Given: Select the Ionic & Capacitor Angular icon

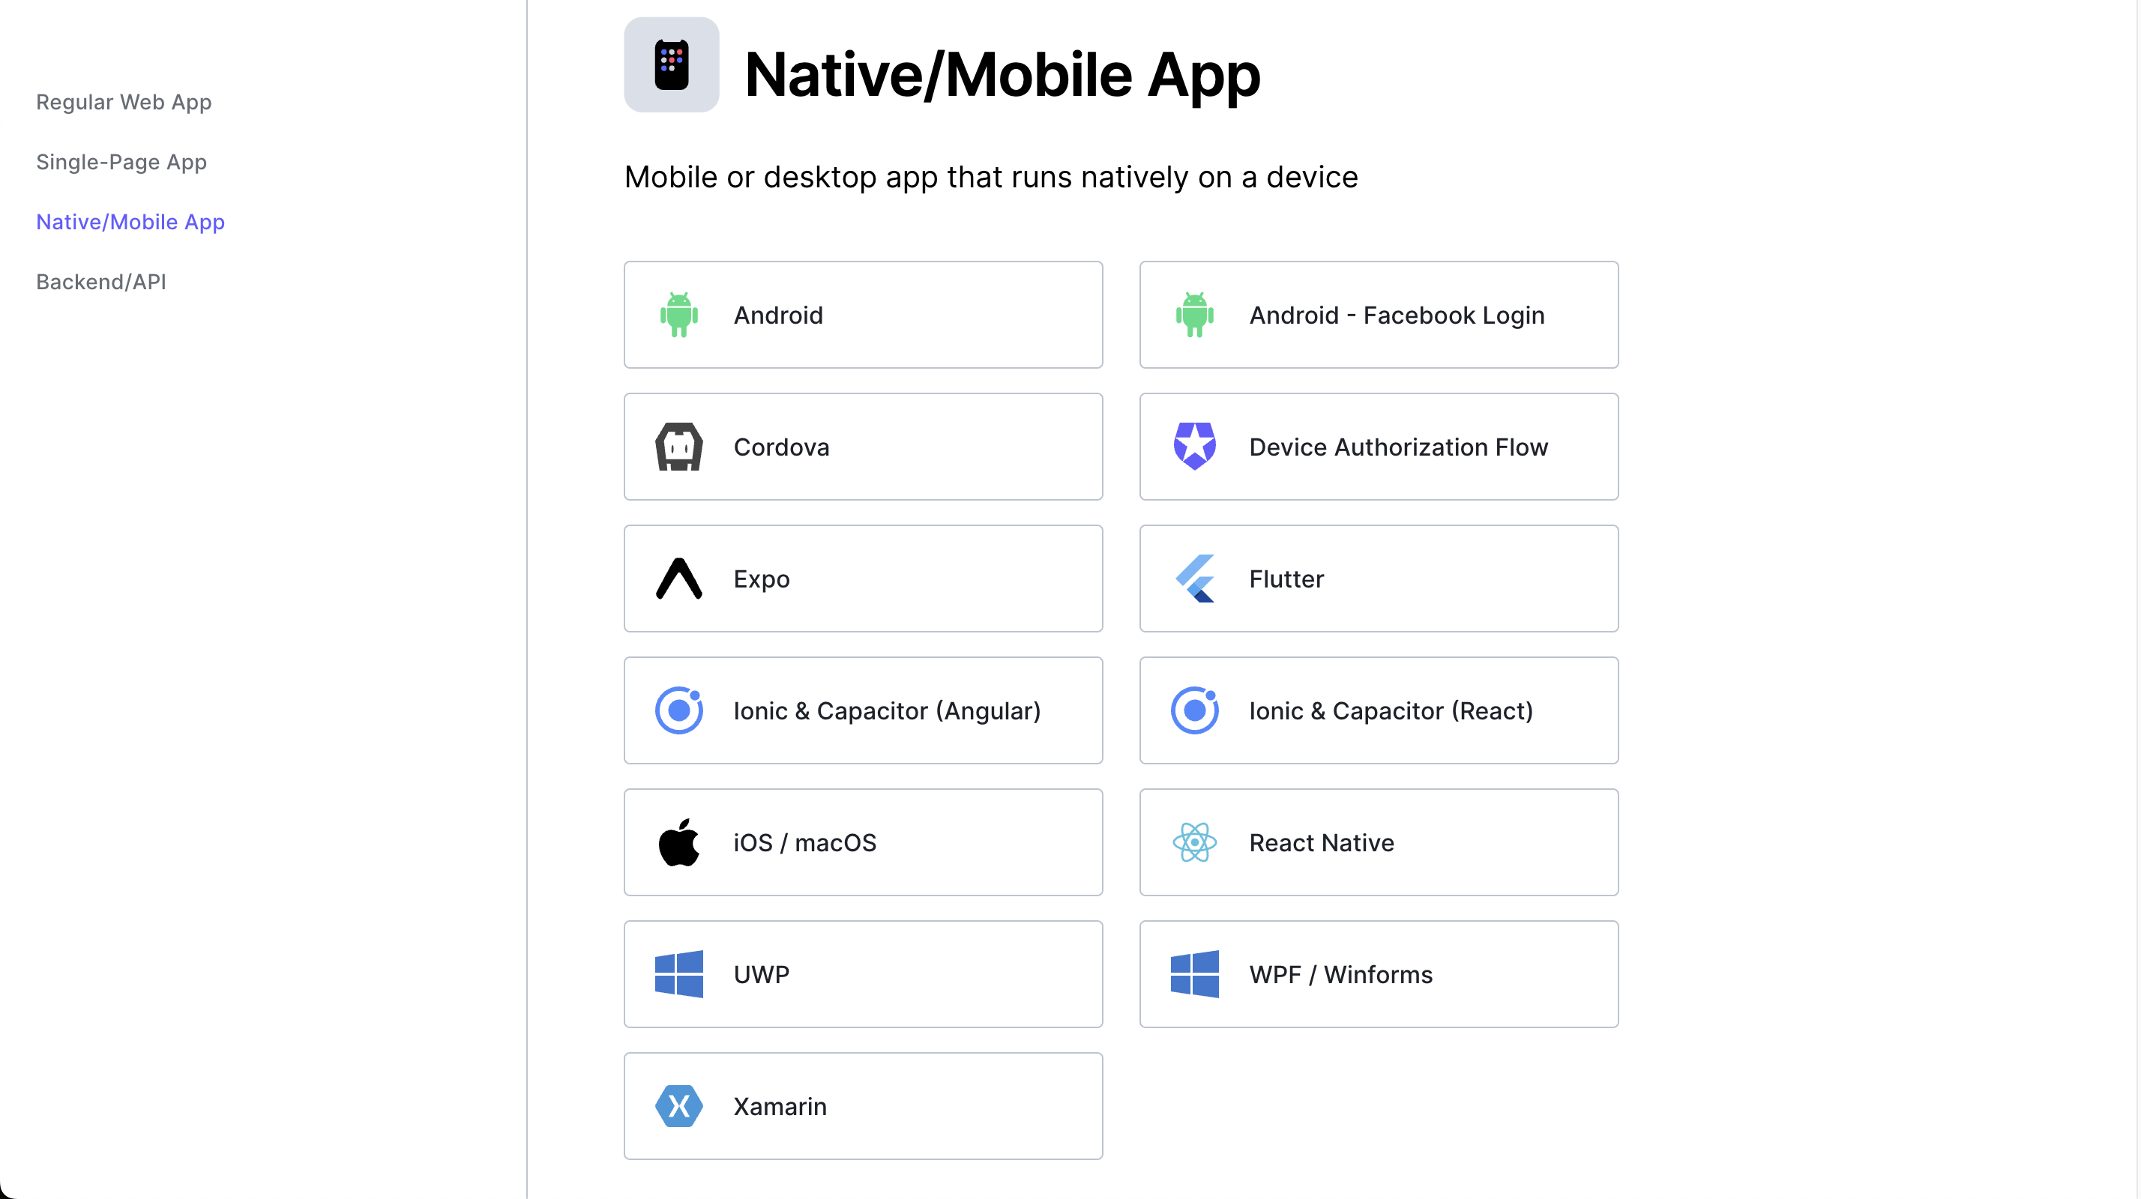Looking at the screenshot, I should 678,710.
